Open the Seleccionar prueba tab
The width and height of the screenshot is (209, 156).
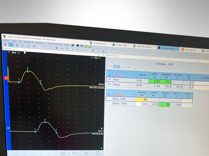tap(142, 47)
